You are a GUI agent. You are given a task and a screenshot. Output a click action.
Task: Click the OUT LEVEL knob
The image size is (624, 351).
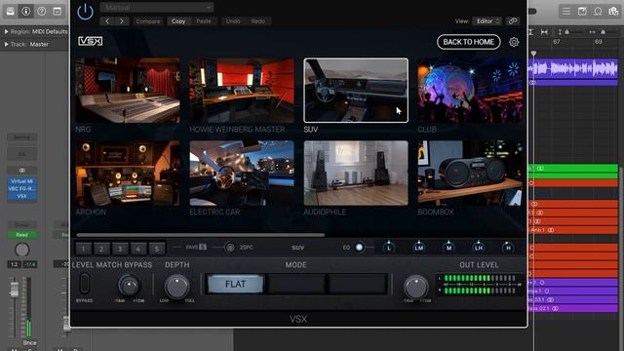[416, 287]
